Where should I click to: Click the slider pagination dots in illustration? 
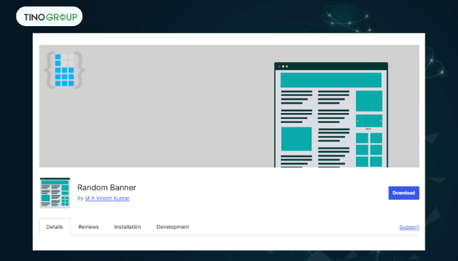pos(368,129)
